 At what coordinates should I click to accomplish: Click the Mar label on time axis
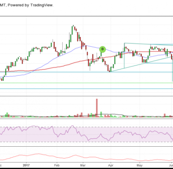83,165
